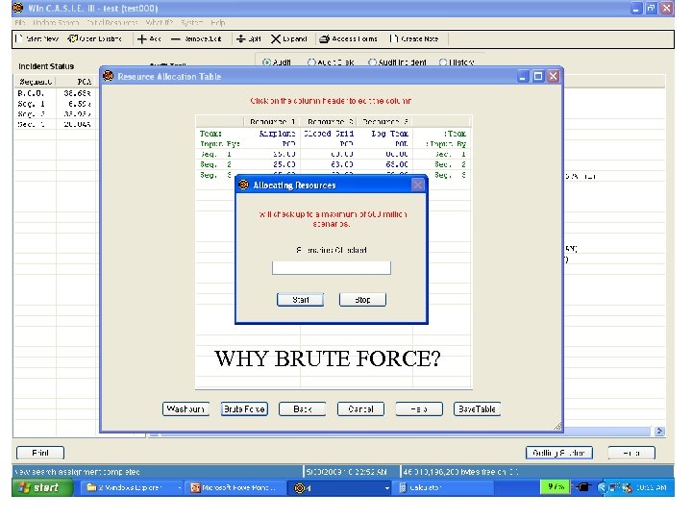Screen dimensions: 692x519
Task: Select the radio button between Audit and Audit Incident
Action: click(311, 62)
